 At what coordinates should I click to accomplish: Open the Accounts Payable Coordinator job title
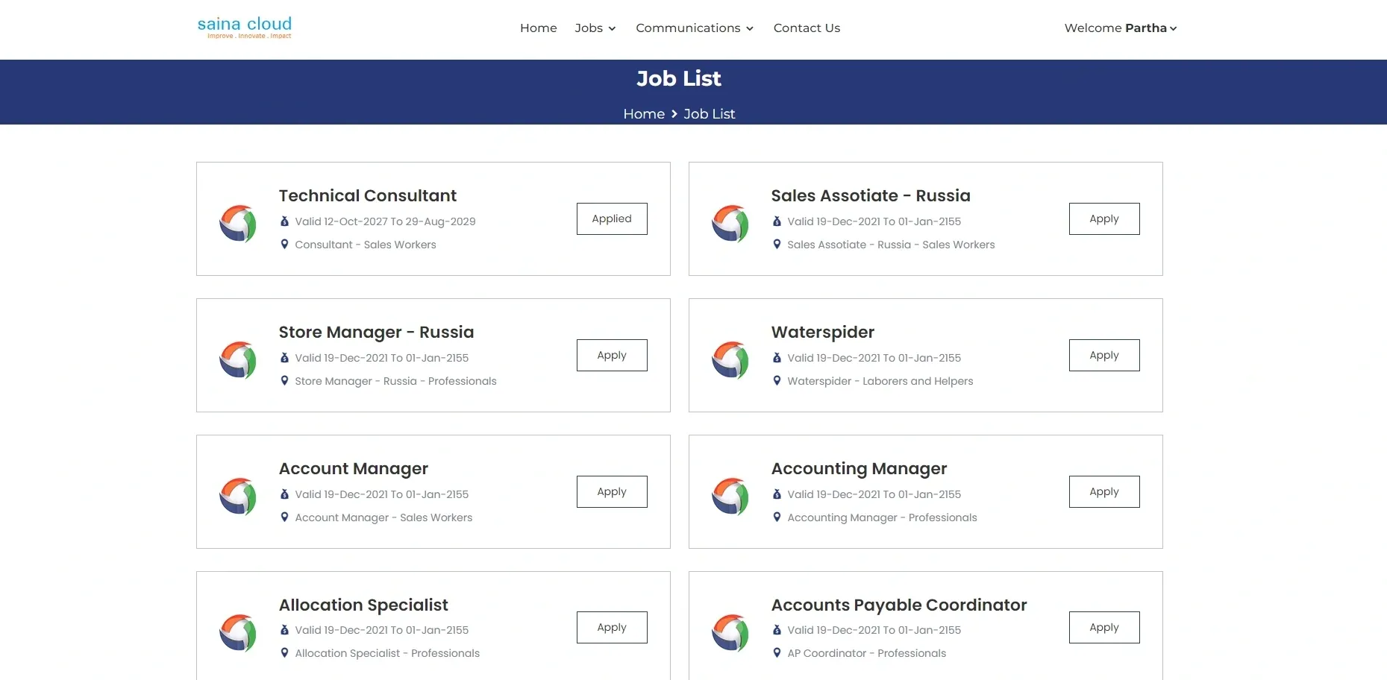click(x=898, y=605)
